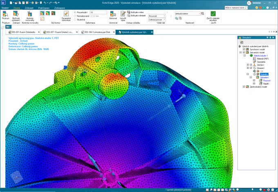Click the Undo arrow in quick access toolbar
Image resolution: width=278 pixels, height=192 pixels.
[45, 3]
